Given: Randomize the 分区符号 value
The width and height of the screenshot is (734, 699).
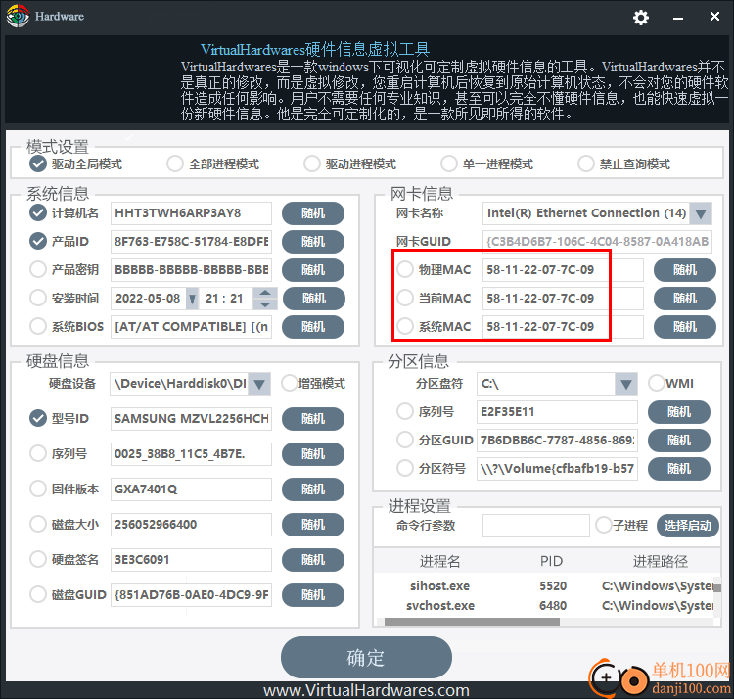Looking at the screenshot, I should (679, 469).
